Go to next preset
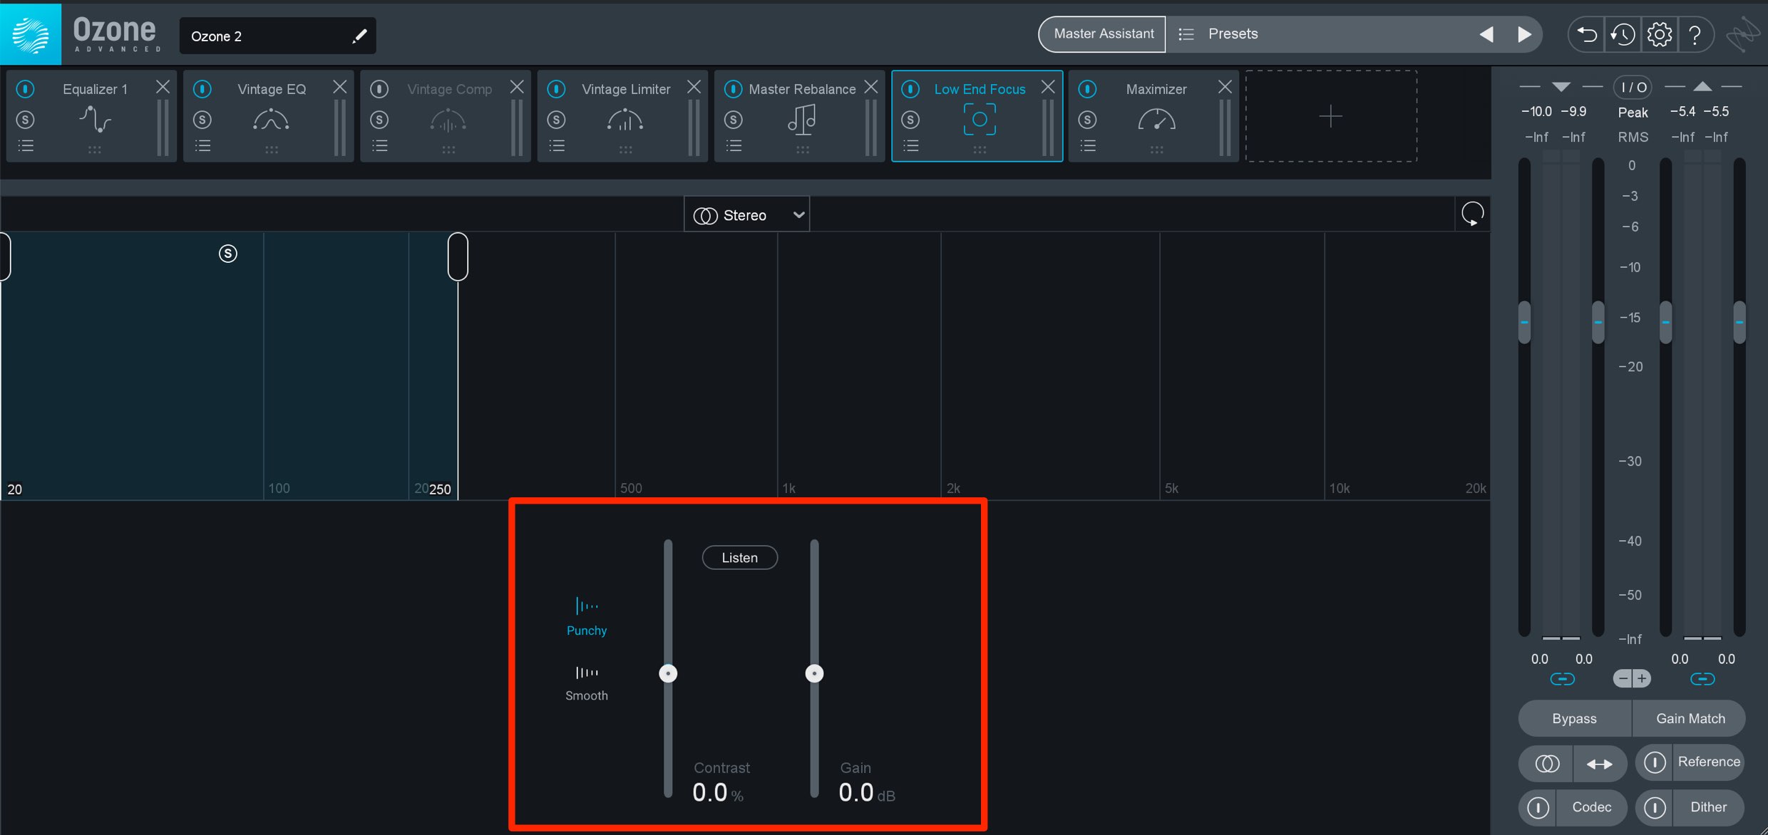 pyautogui.click(x=1524, y=34)
